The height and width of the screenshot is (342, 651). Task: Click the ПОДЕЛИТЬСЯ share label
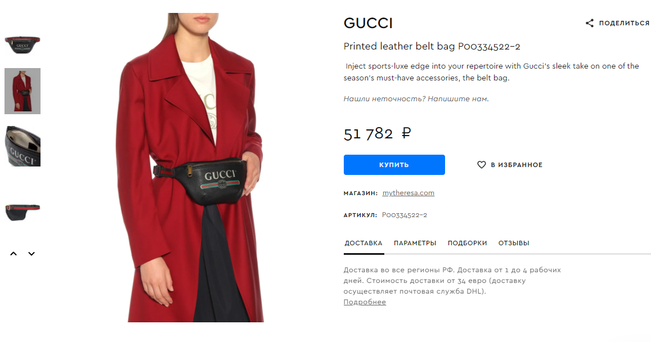[x=623, y=23]
